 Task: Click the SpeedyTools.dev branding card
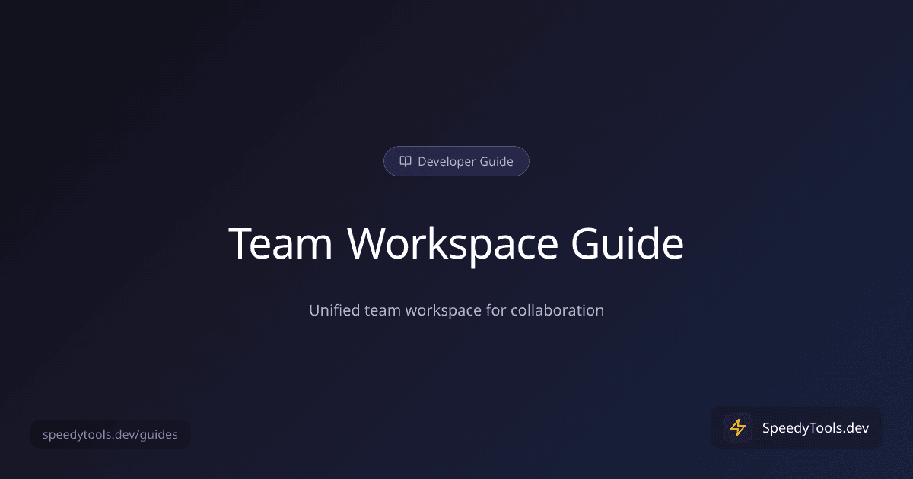(x=796, y=427)
